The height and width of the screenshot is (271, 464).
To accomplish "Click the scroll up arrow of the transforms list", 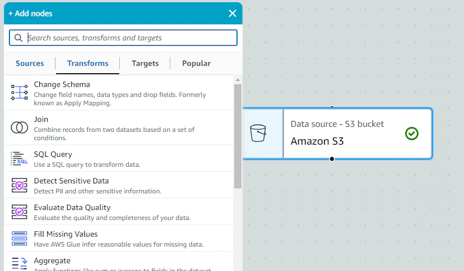I will point(238,80).
